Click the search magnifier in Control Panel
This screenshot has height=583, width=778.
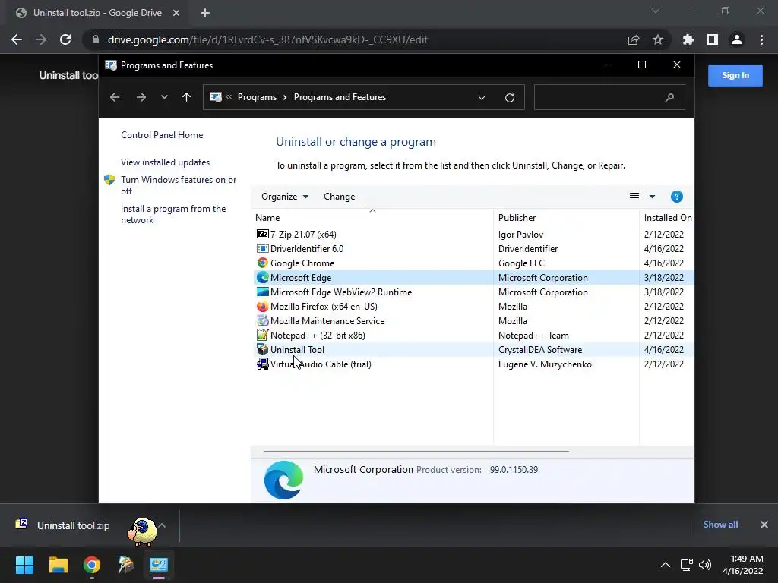[x=669, y=98]
